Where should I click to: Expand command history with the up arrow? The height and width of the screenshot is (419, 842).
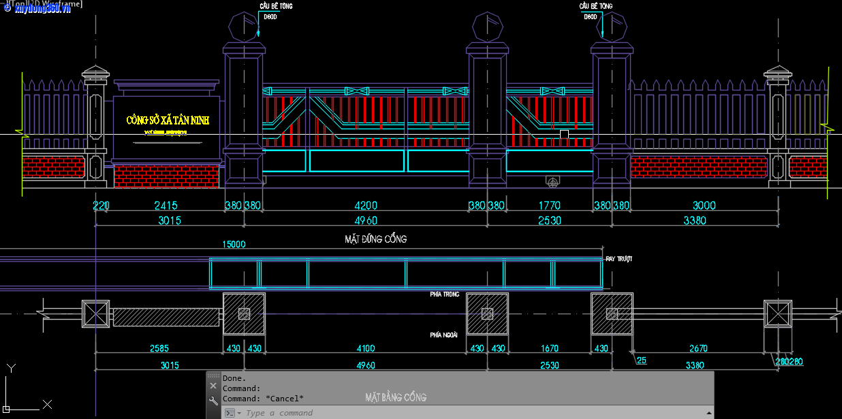[x=709, y=413]
